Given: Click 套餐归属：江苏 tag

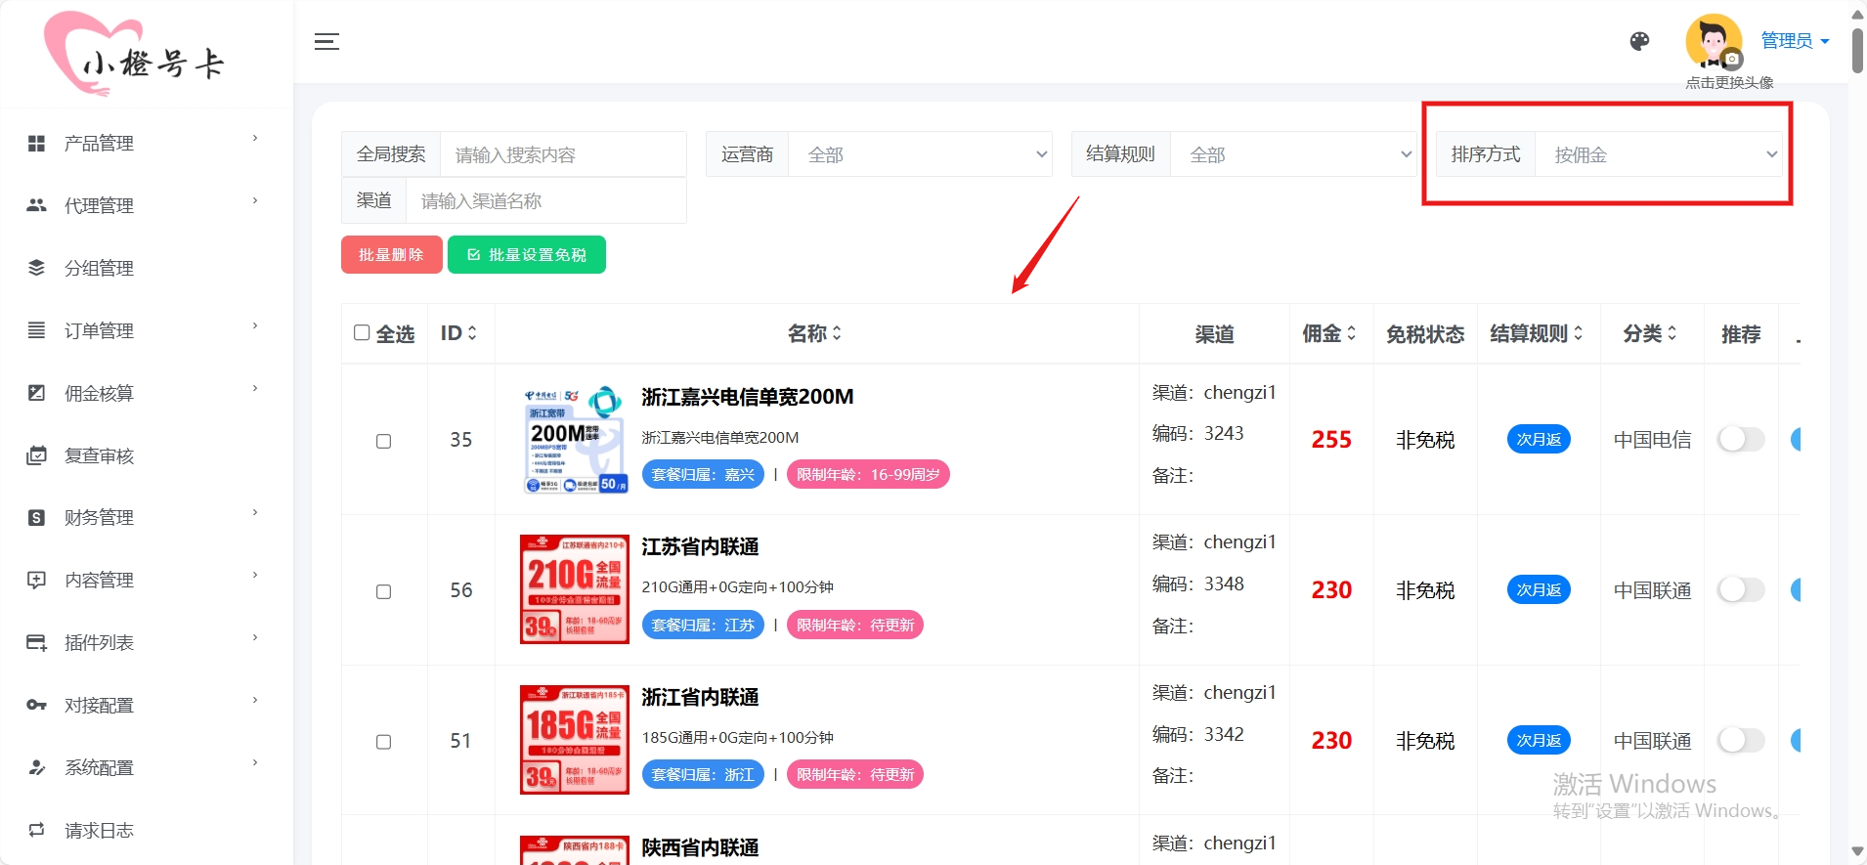Looking at the screenshot, I should click(x=703, y=625).
